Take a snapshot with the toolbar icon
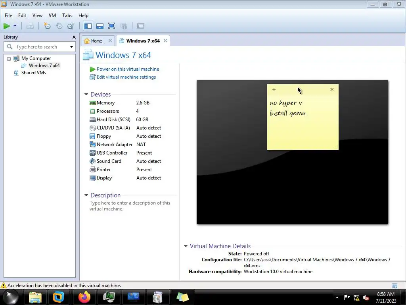406x305 pixels. click(x=47, y=26)
